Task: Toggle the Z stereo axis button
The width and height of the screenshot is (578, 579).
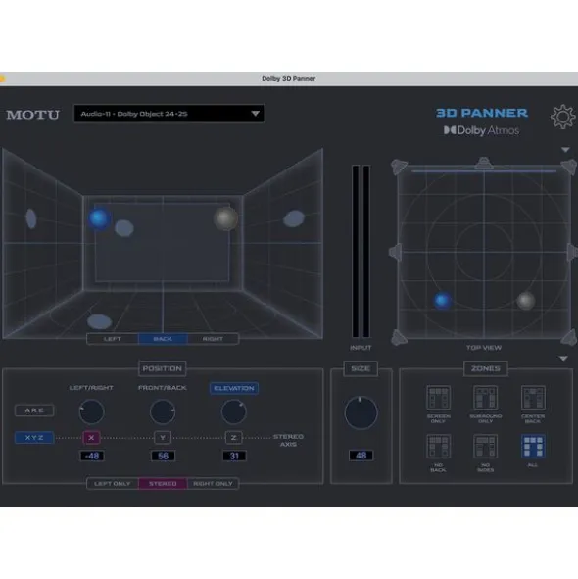Action: pos(234,438)
